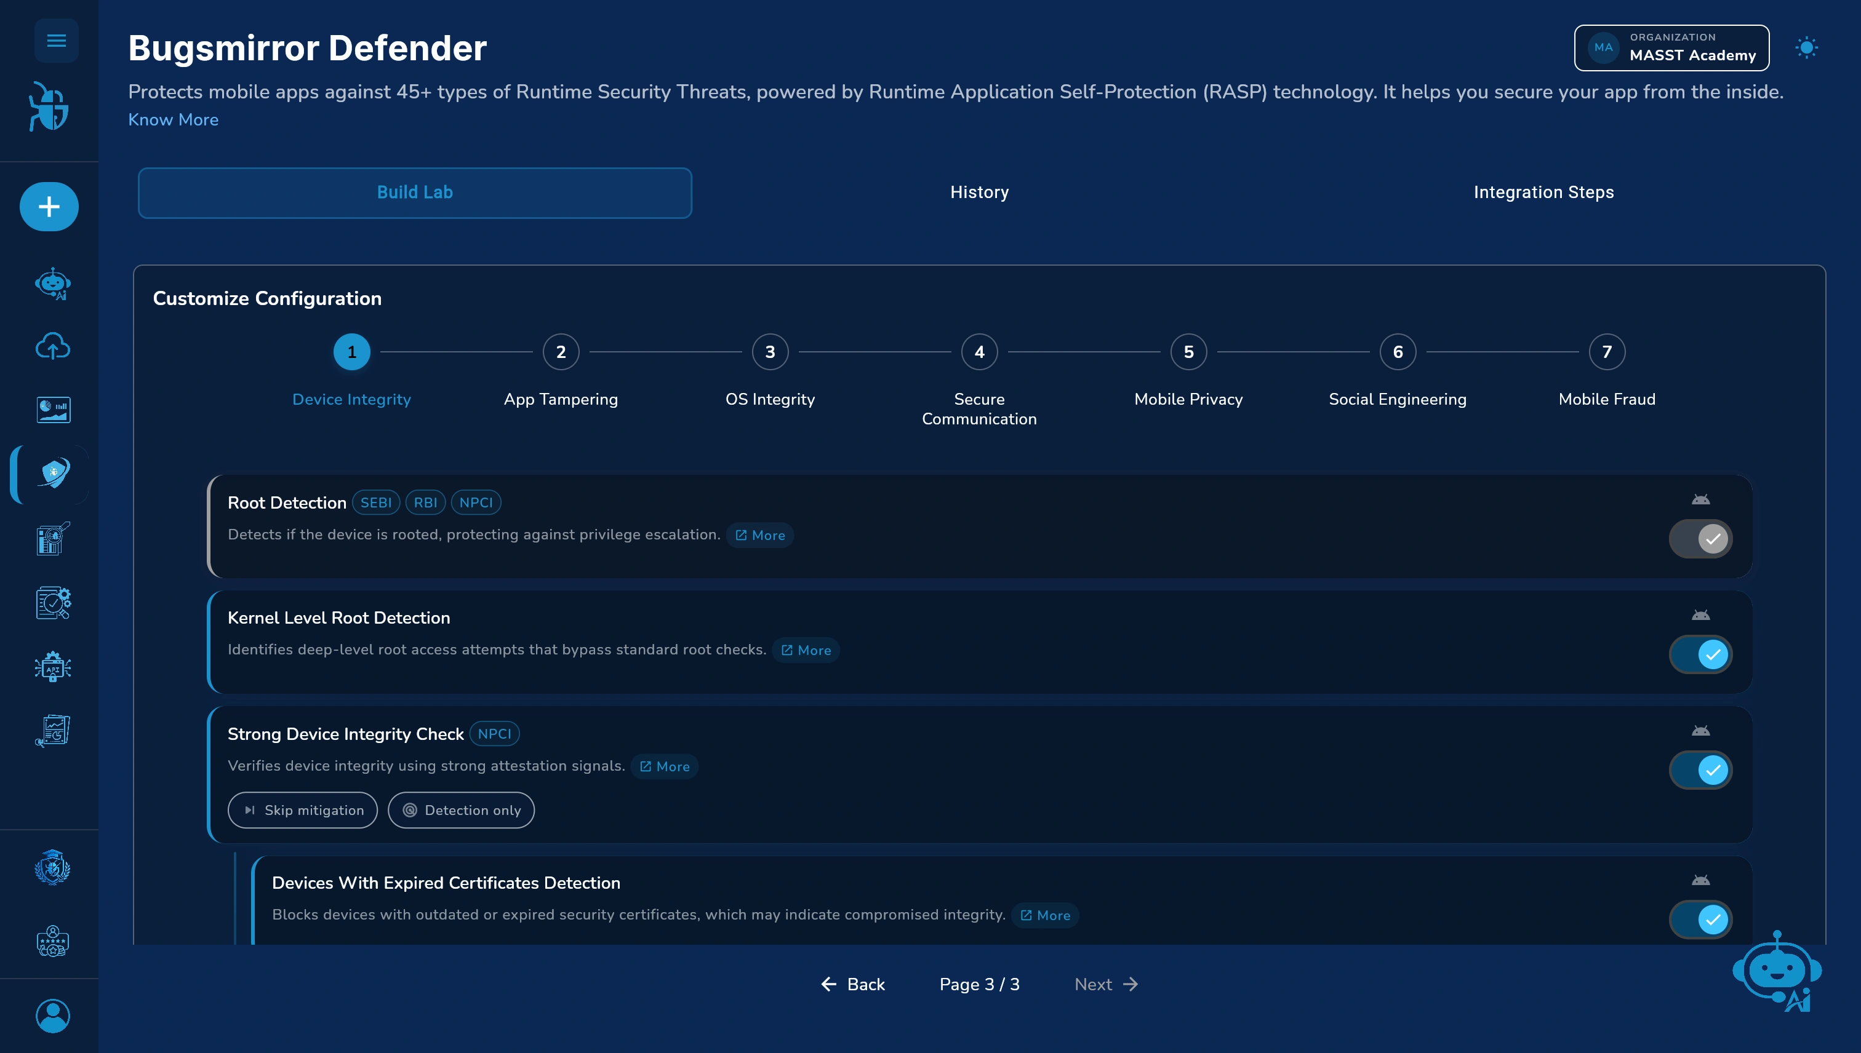1861x1053 pixels.
Task: Open the MASST Academy organization selector
Action: (1671, 48)
